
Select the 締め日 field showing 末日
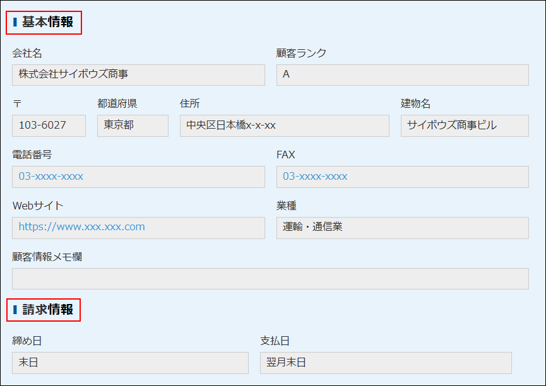[130, 363]
